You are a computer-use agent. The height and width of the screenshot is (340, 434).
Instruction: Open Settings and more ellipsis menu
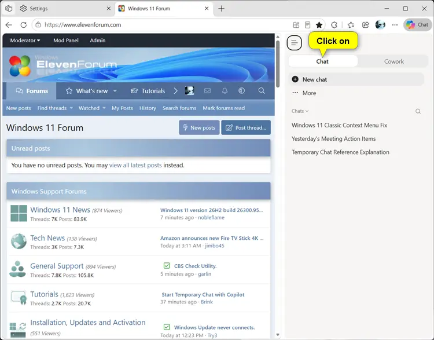click(x=395, y=25)
